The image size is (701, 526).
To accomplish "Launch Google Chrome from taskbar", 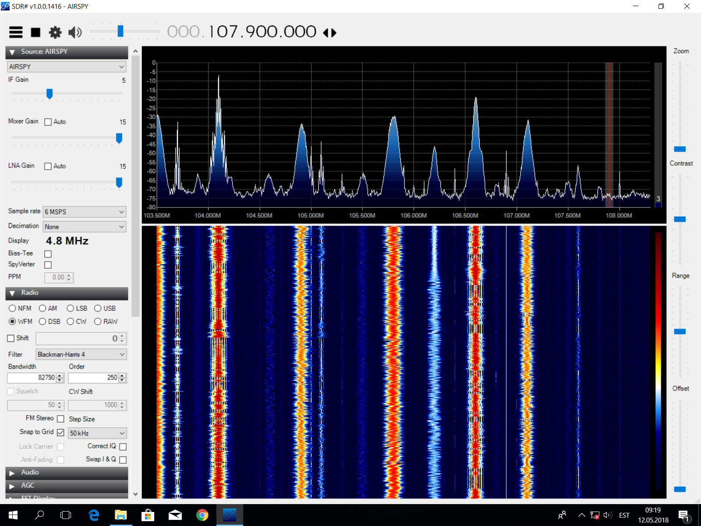I will point(202,515).
